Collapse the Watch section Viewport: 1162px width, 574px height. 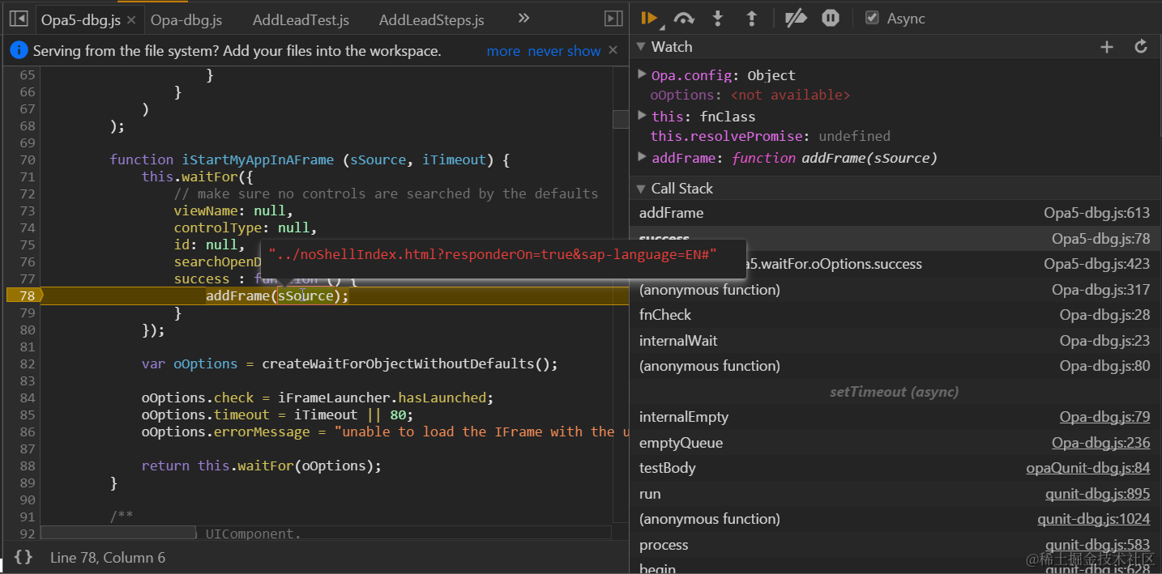640,47
